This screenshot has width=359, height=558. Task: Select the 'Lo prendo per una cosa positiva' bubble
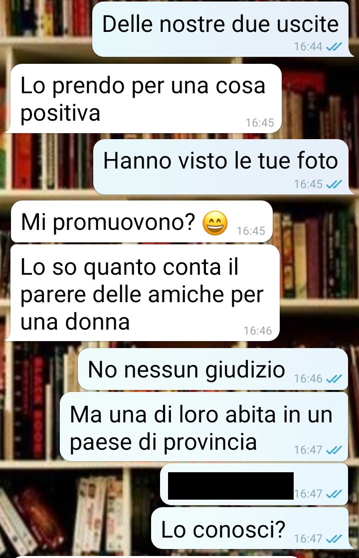(x=145, y=99)
